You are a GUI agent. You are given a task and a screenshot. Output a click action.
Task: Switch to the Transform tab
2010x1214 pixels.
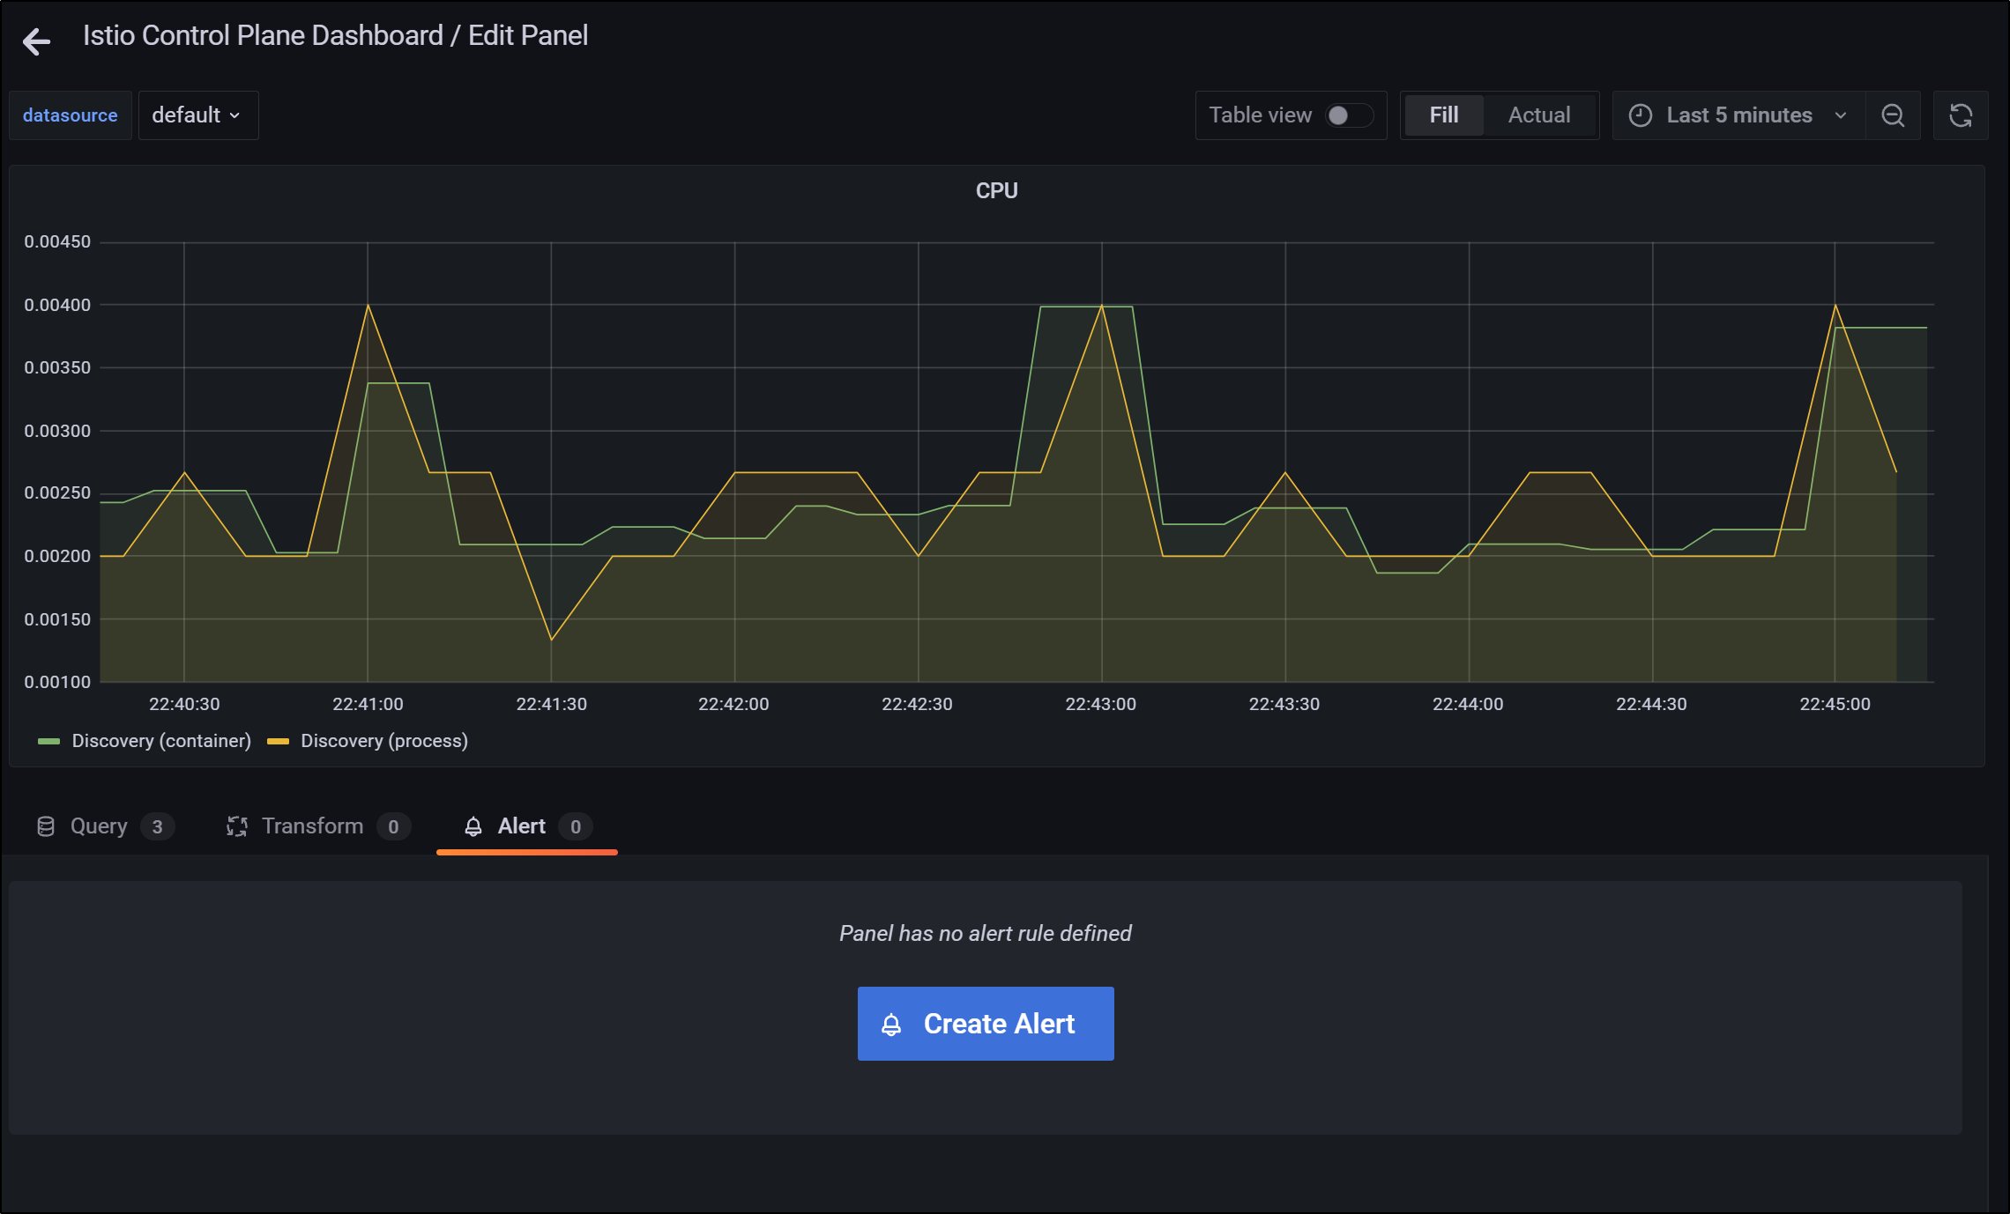pyautogui.click(x=317, y=826)
